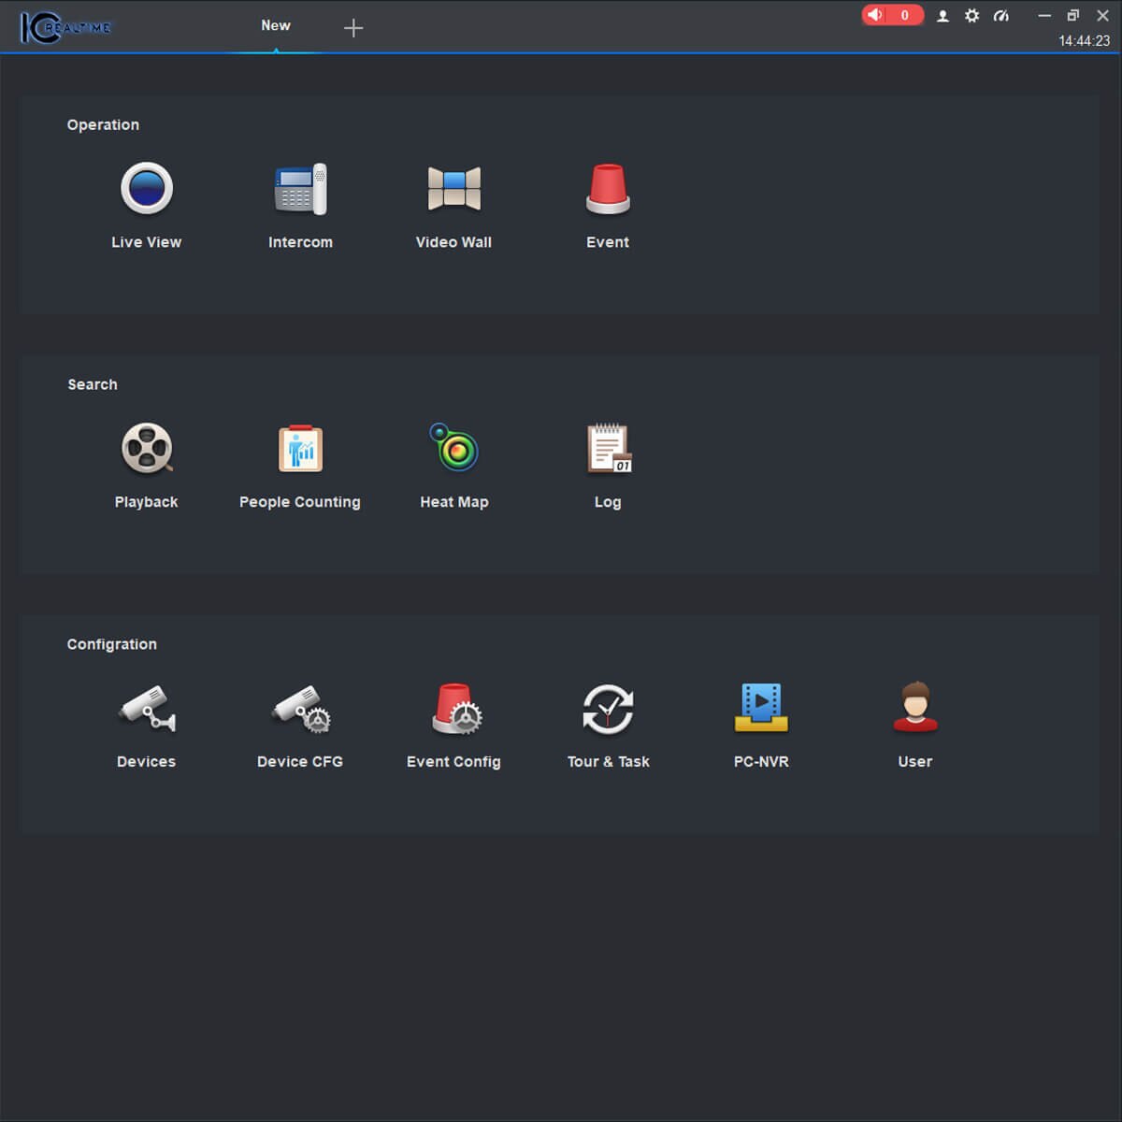Screen dimensions: 1122x1122
Task: Open the Log notepad icon
Action: [608, 449]
